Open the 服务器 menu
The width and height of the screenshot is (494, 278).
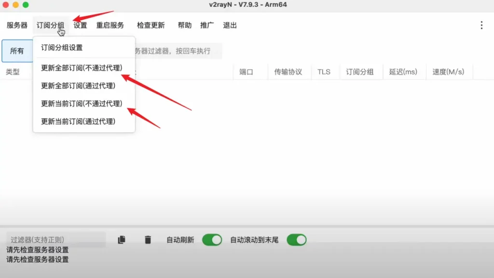click(x=17, y=25)
